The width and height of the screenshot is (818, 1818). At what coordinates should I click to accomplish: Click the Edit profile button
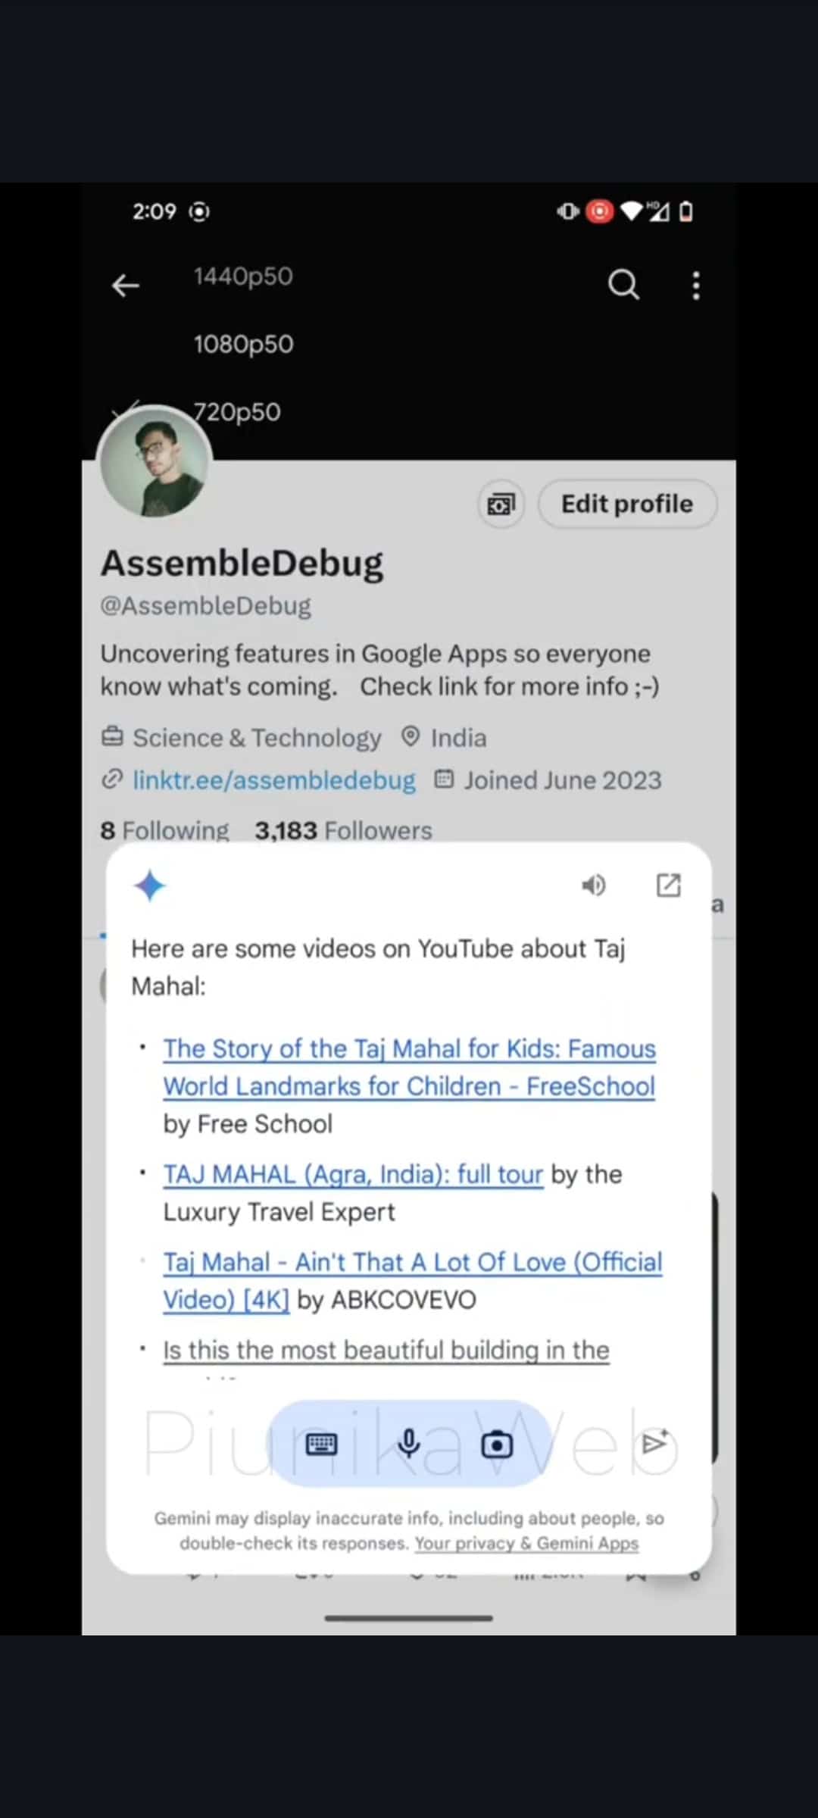(x=626, y=504)
